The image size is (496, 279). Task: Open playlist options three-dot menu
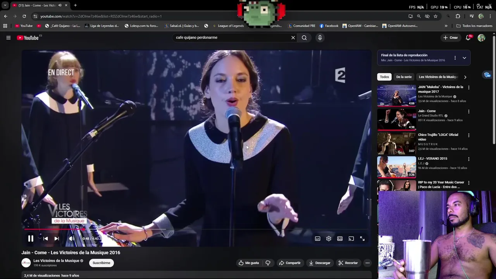(455, 58)
